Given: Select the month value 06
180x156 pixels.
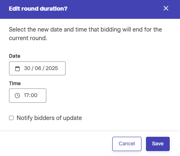Looking at the screenshot, I should click(38, 68).
